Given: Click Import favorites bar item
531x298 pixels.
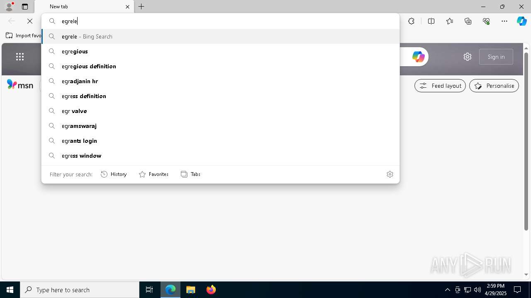Looking at the screenshot, I should click(x=24, y=36).
